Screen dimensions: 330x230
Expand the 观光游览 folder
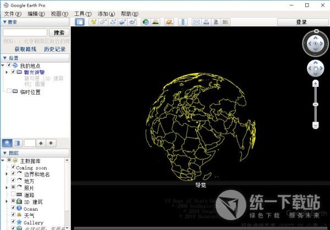pos(7,72)
